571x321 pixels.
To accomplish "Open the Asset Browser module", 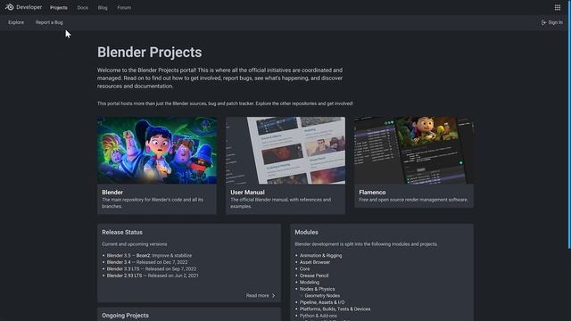I will pyautogui.click(x=315, y=262).
